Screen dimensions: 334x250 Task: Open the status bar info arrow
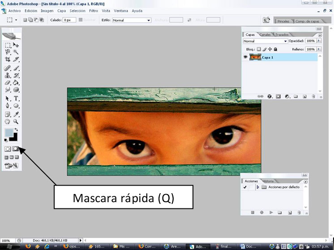81,240
